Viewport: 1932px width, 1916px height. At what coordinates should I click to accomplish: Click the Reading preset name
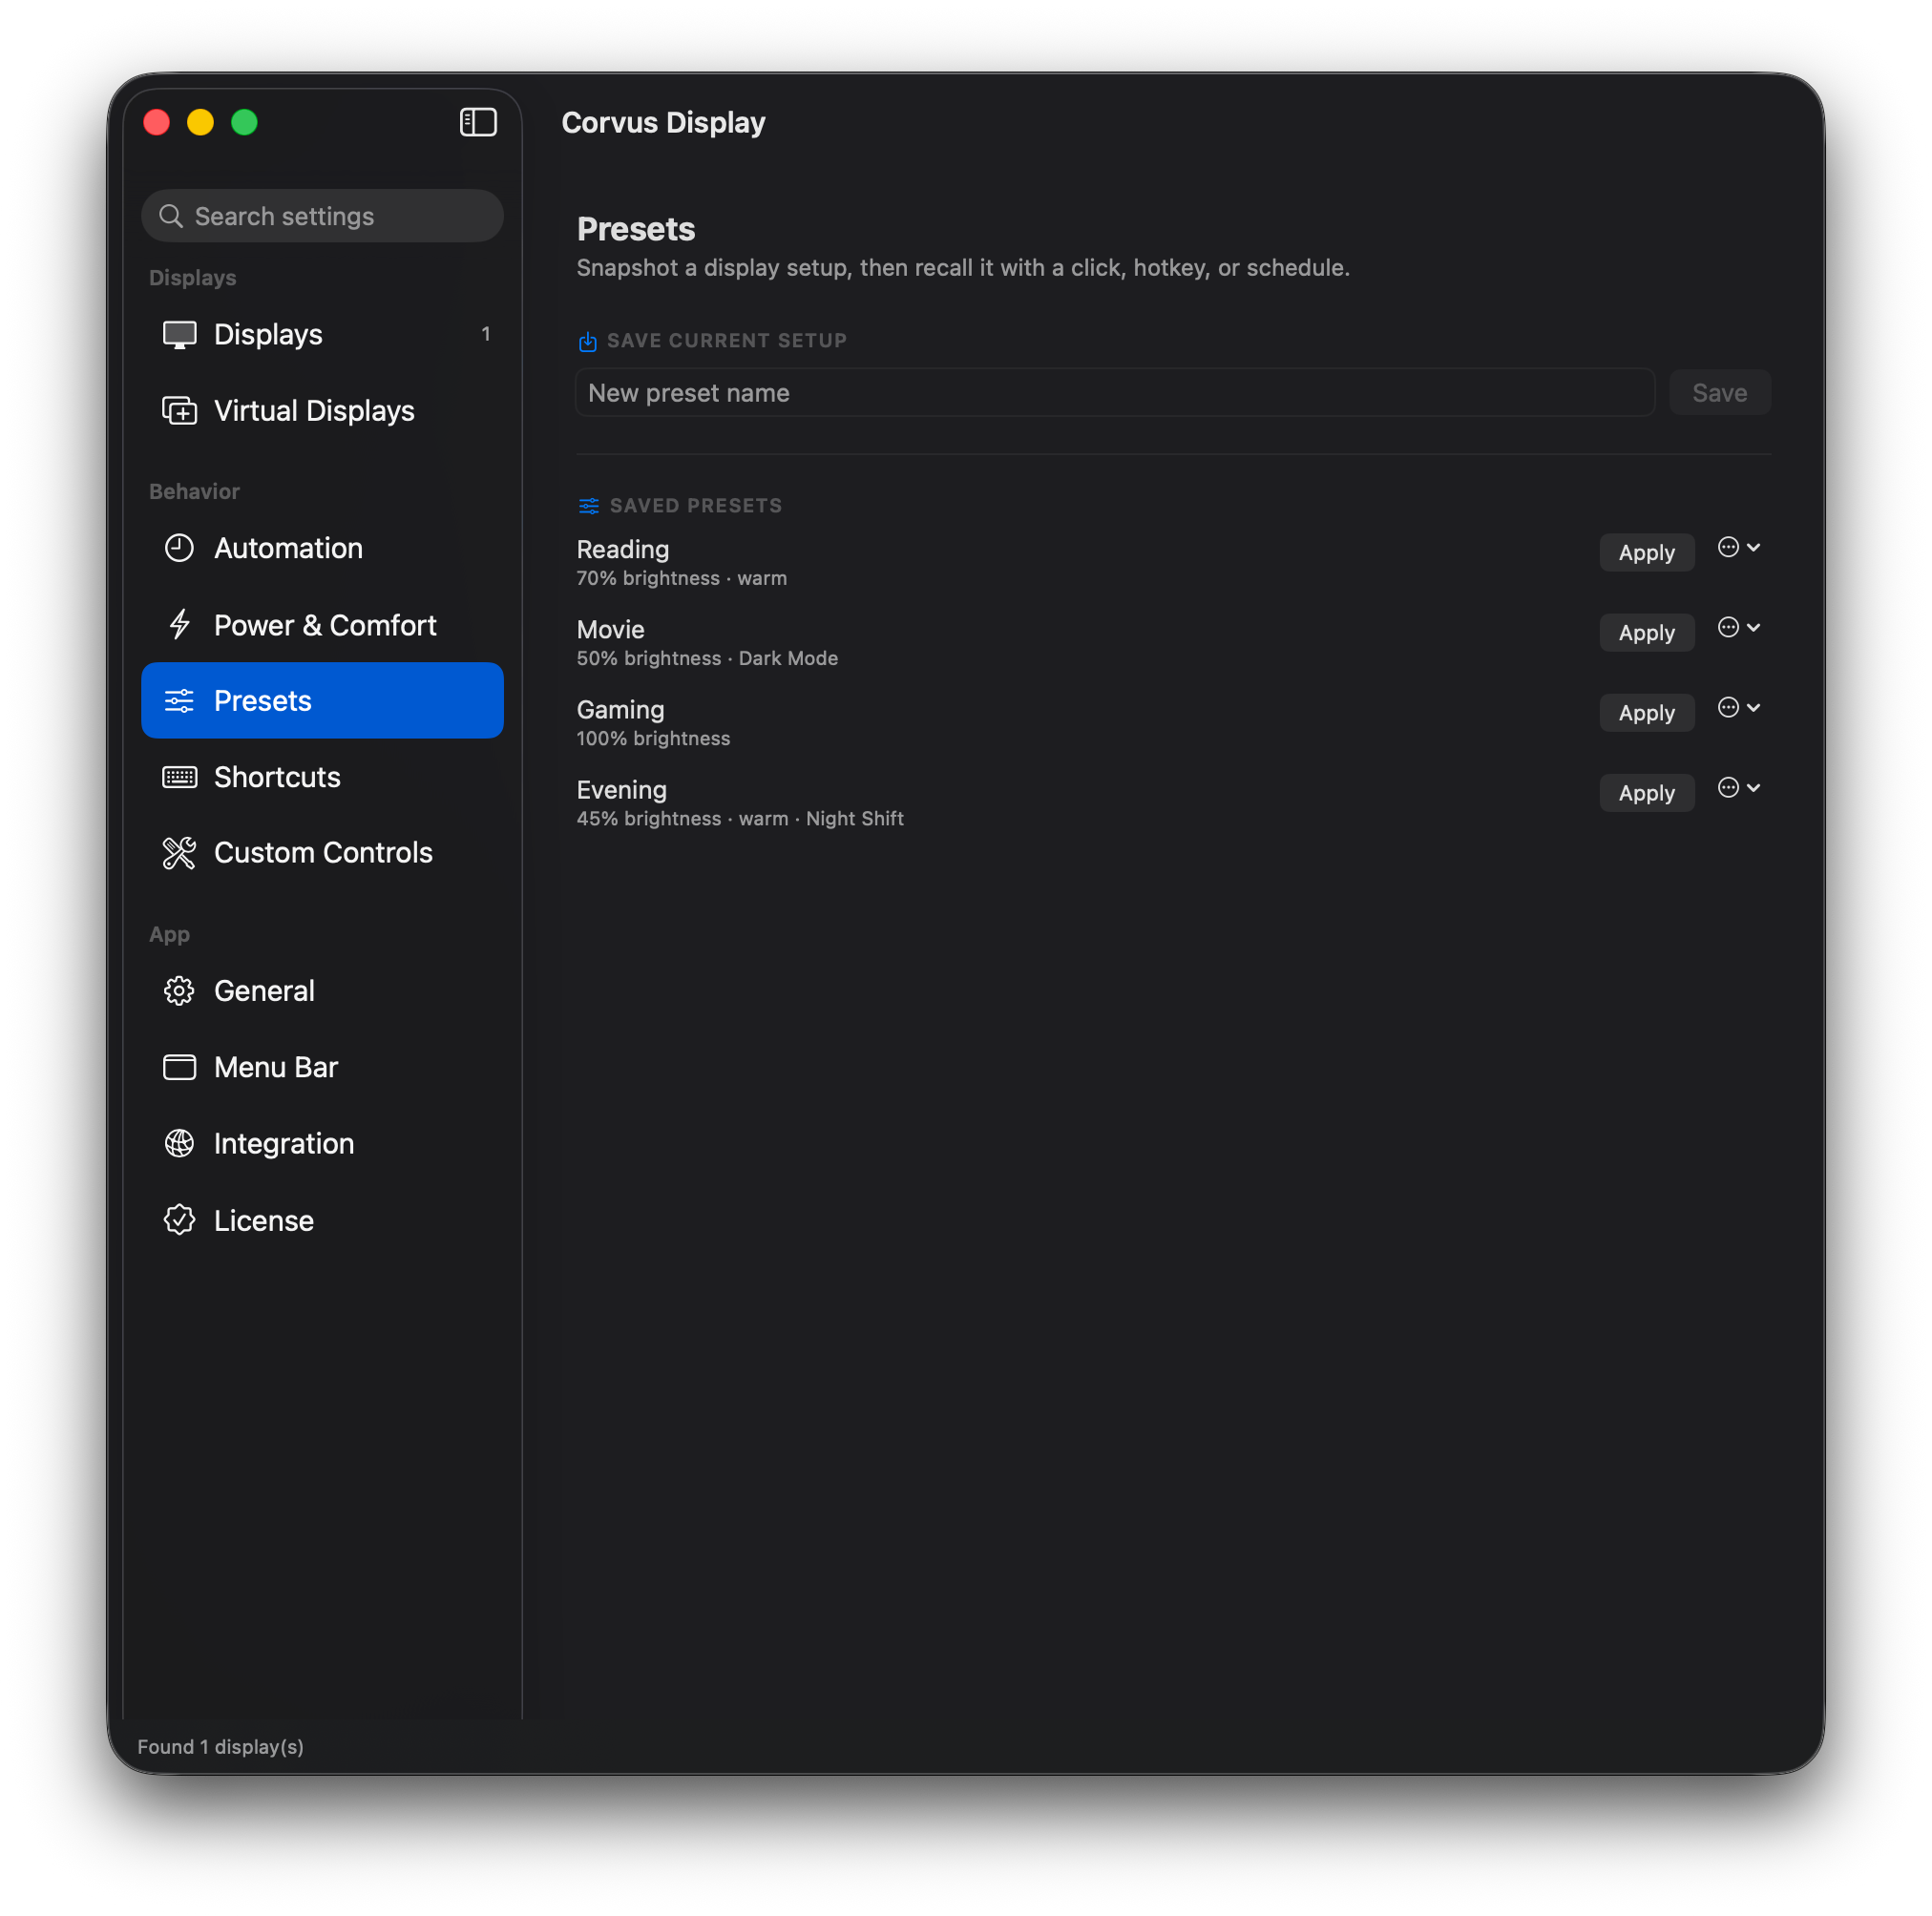(623, 550)
